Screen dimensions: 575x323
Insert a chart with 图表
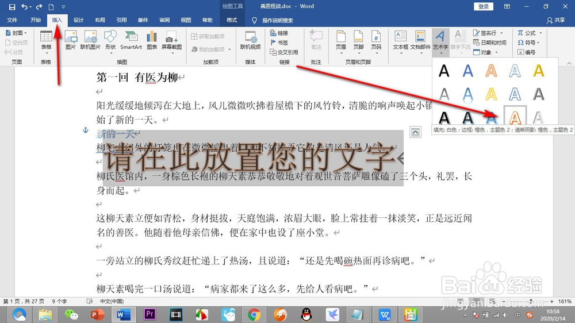coord(152,40)
